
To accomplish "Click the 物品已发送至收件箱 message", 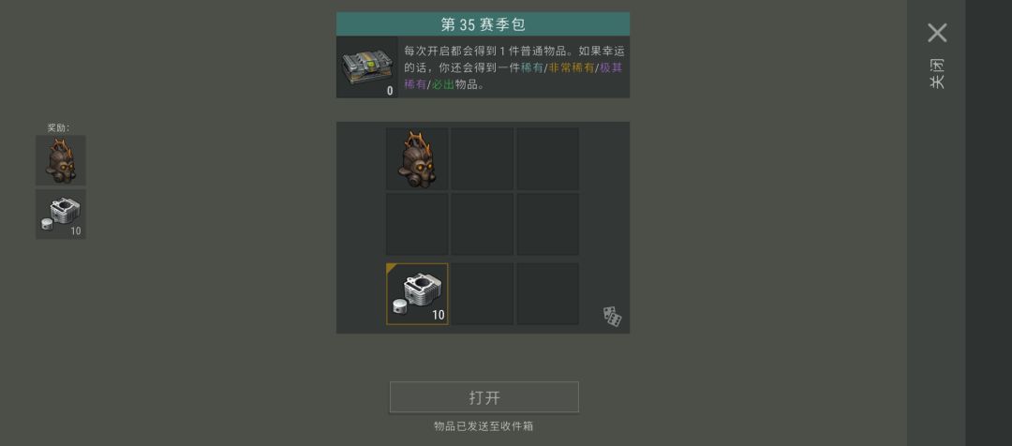I will 484,426.
